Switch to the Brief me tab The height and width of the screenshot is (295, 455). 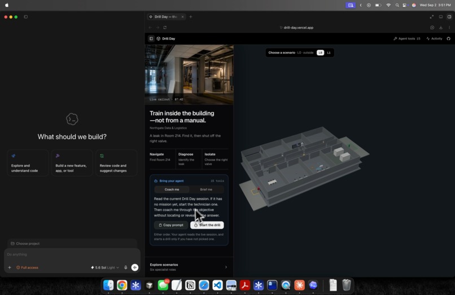[206, 190]
